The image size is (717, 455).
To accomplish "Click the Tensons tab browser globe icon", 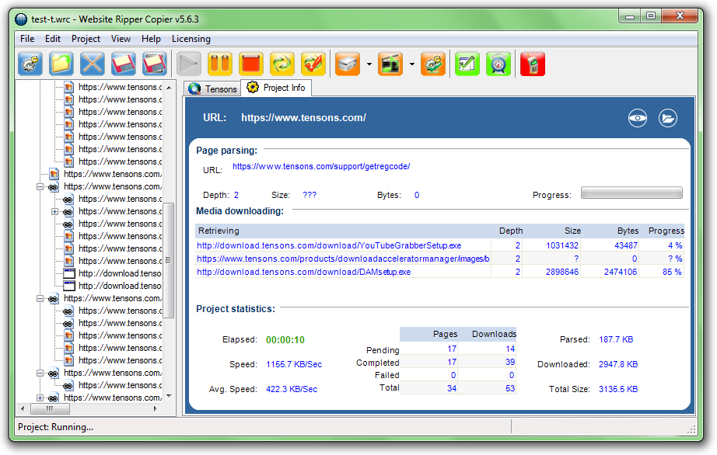I will coord(194,89).
